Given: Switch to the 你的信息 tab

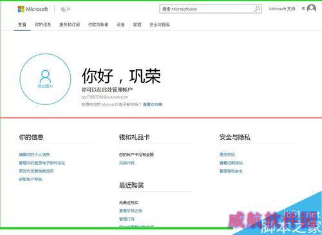Looking at the screenshot, I should point(43,24).
